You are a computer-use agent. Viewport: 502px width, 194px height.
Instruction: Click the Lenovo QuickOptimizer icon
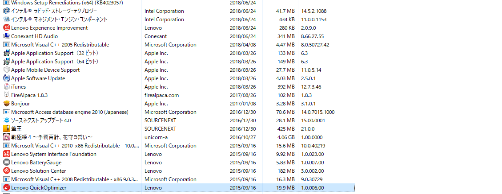tap(6, 188)
